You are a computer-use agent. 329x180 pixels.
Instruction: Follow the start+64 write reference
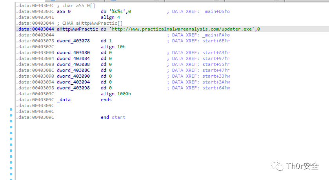click(216, 88)
